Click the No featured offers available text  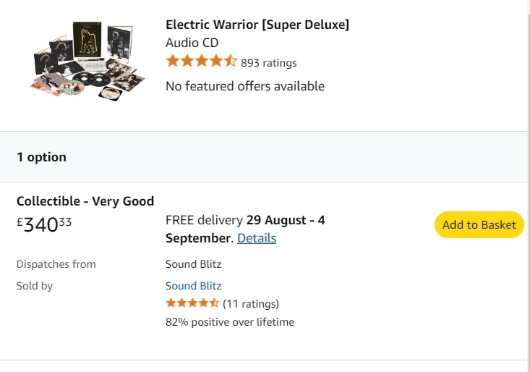click(x=244, y=86)
